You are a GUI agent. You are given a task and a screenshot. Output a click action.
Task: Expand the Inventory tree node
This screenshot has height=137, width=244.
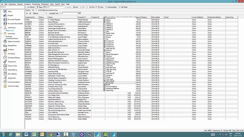2,33
